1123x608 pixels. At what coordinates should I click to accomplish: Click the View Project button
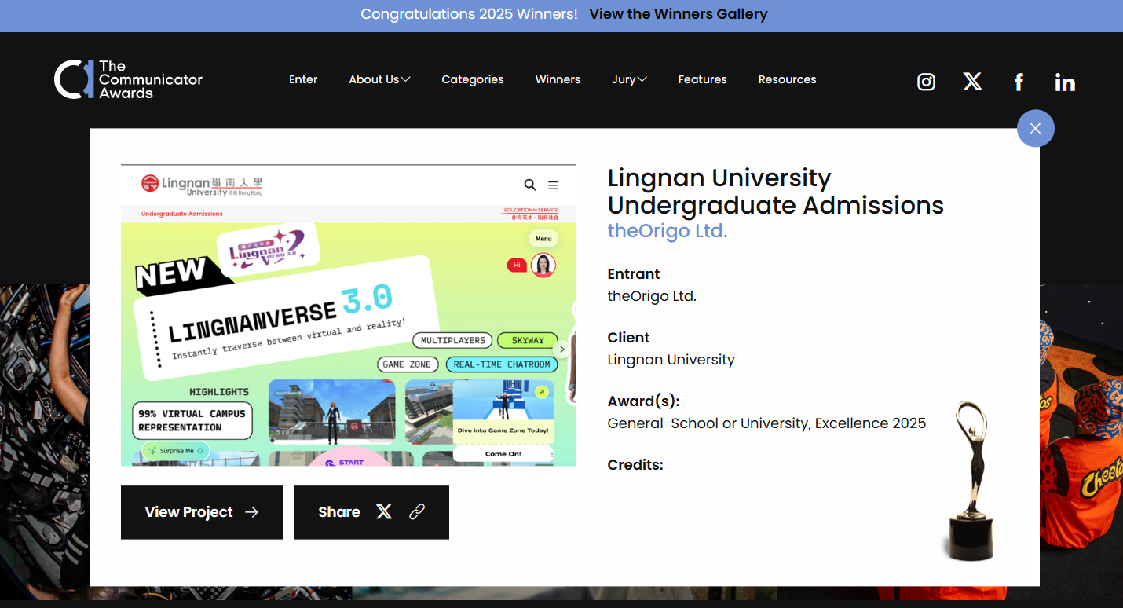pos(201,512)
